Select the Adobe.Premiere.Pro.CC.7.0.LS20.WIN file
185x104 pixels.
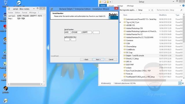(140, 37)
